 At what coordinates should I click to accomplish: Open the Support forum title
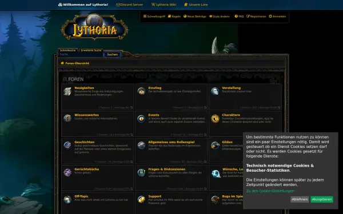tap(155, 196)
